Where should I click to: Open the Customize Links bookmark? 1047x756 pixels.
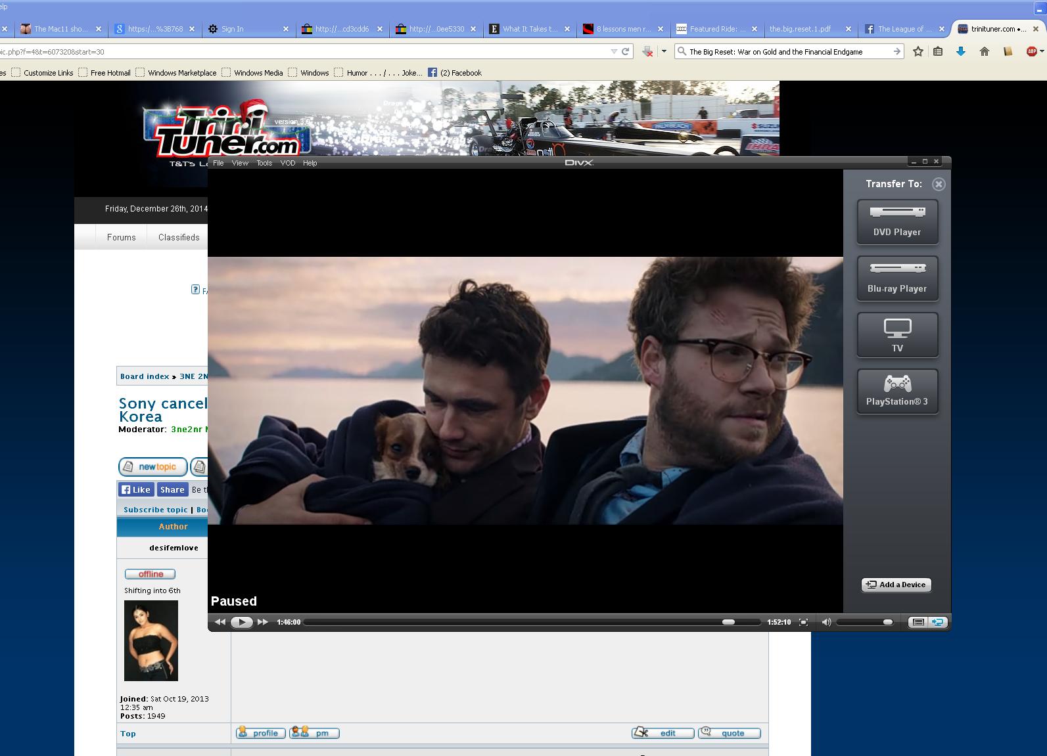pyautogui.click(x=43, y=73)
